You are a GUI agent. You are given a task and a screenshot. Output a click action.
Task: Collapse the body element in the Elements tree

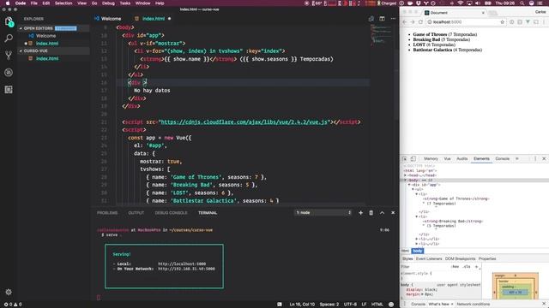pyautogui.click(x=406, y=181)
